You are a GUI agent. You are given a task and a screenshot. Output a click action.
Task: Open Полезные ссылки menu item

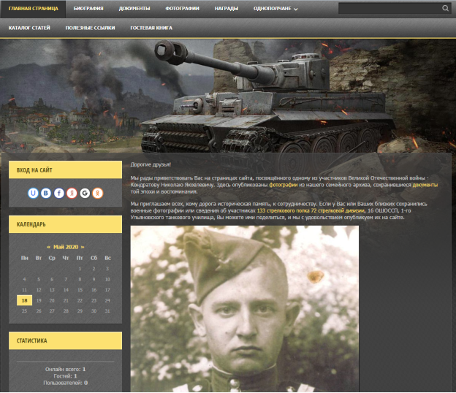click(90, 28)
